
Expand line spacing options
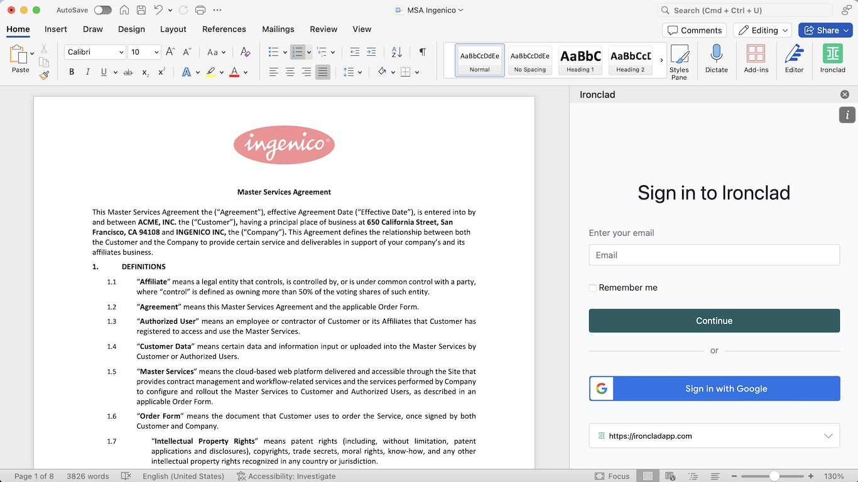360,72
